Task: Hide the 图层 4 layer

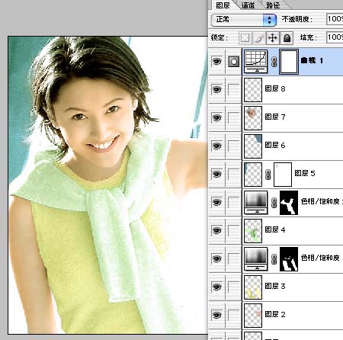Action: (x=216, y=230)
